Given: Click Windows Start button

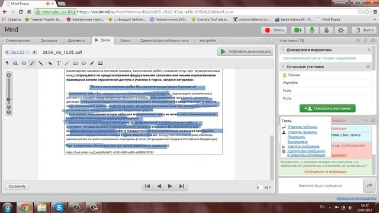Looking at the screenshot, I should pos(7,208).
